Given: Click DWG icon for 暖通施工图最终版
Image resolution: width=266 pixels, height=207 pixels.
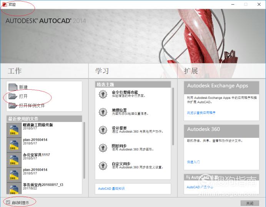Looking at the screenshot, I should click(x=14, y=130).
